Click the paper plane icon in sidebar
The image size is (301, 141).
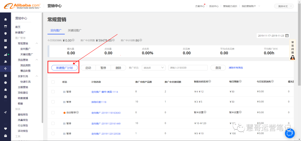point(5,112)
